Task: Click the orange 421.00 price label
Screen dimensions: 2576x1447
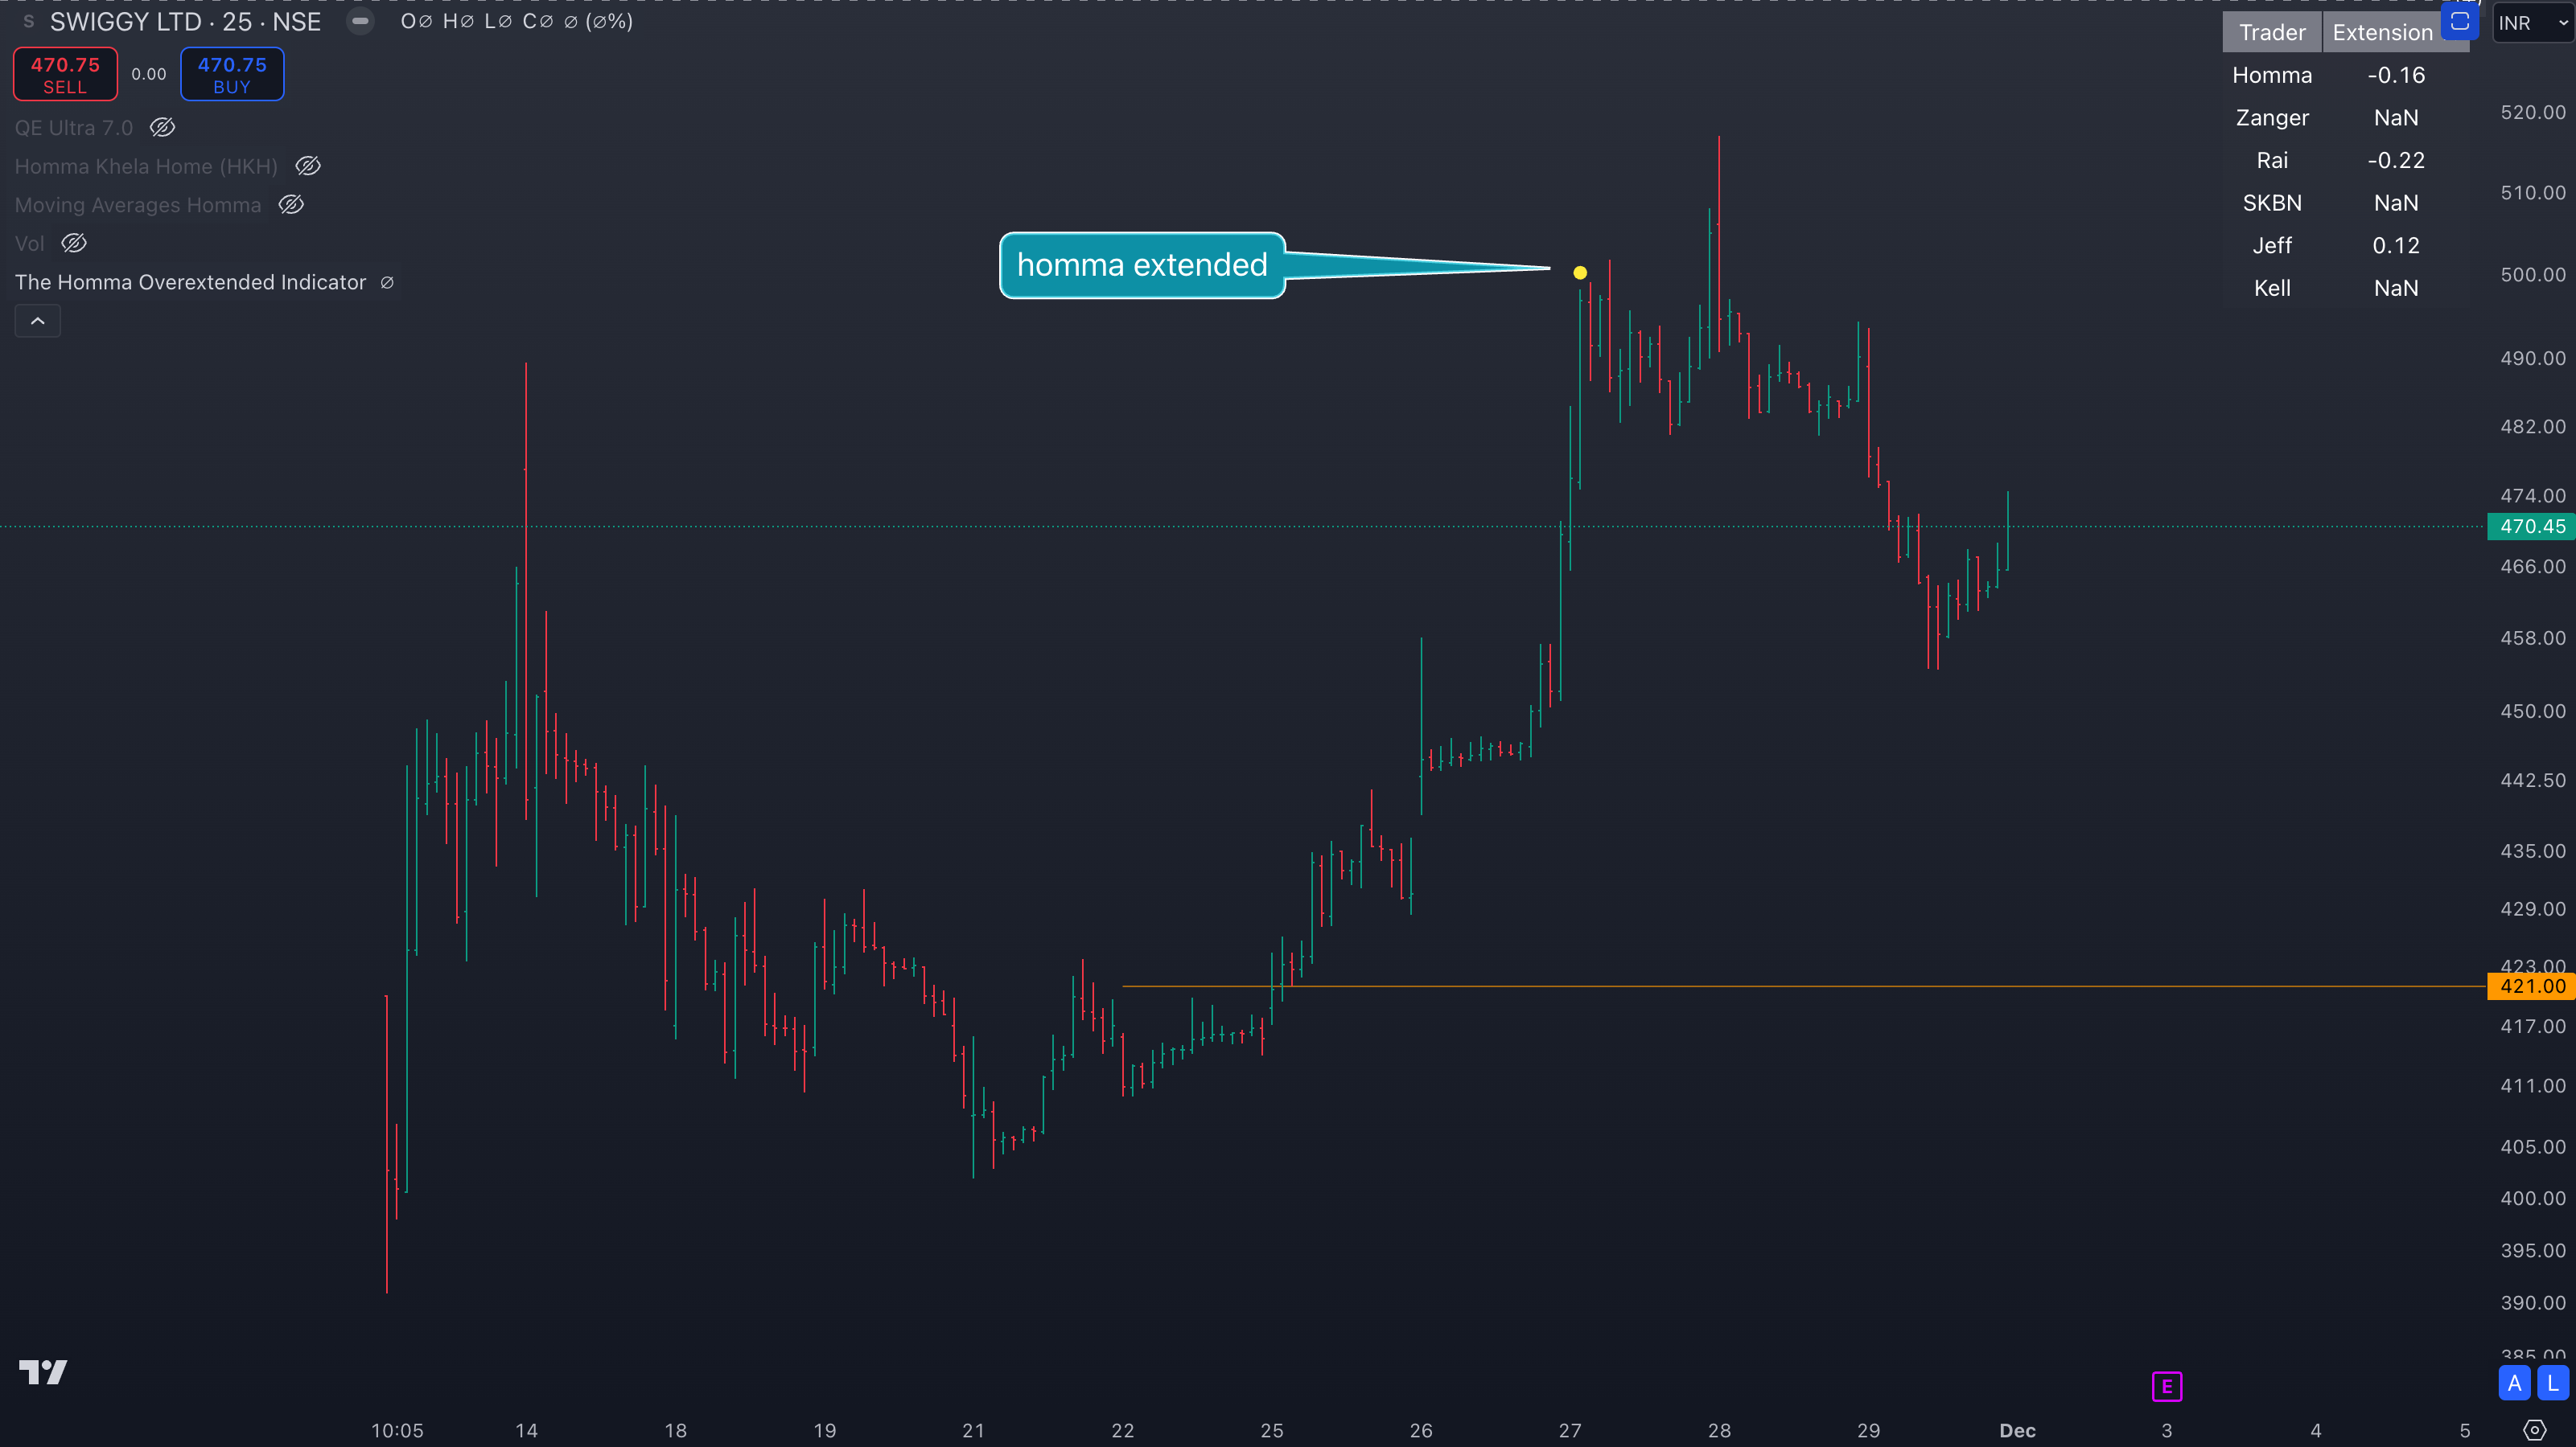Action: [2531, 986]
